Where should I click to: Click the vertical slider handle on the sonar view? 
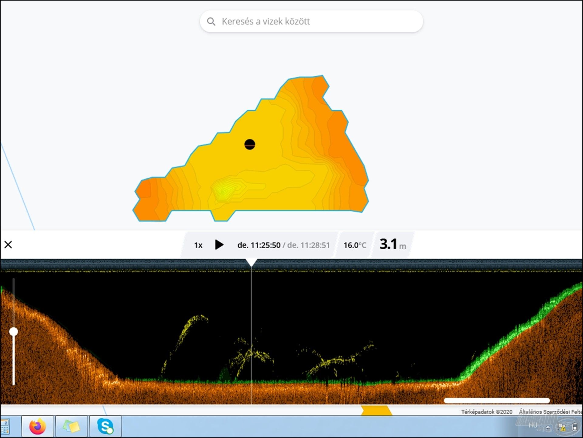(14, 332)
